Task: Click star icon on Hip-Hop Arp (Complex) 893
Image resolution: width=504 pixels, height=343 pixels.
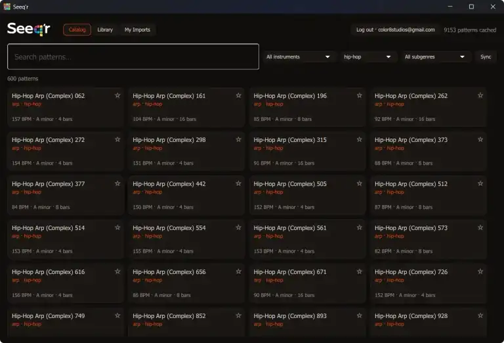Action: (x=360, y=316)
